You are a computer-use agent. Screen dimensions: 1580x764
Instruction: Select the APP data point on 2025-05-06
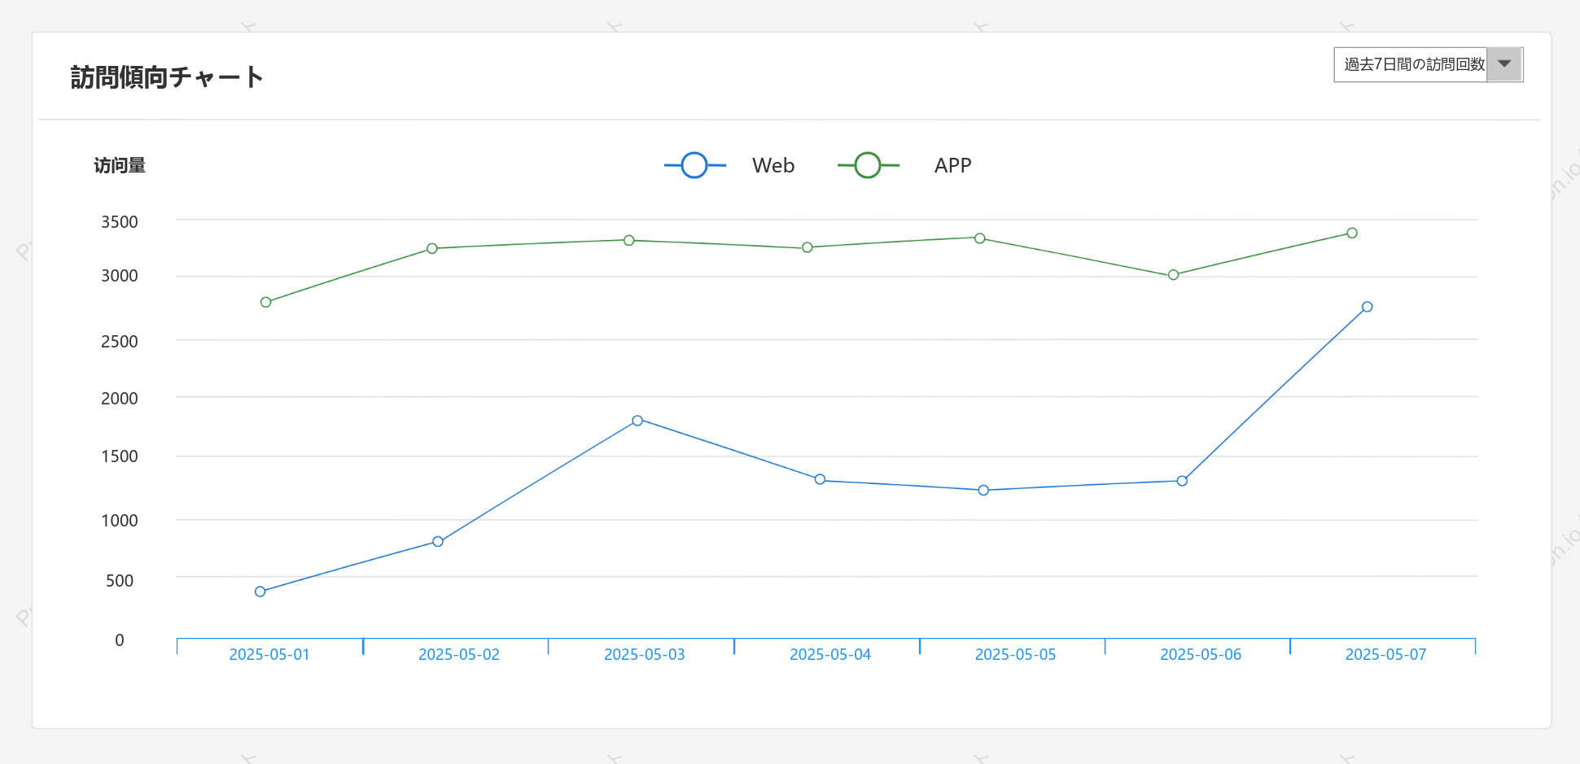(1173, 275)
